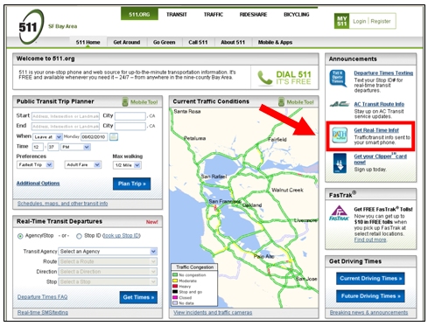Image resolution: width=428 pixels, height=326 pixels.
Task: Open the Max walking 1/2 Mile dropdown
Action: [127, 165]
